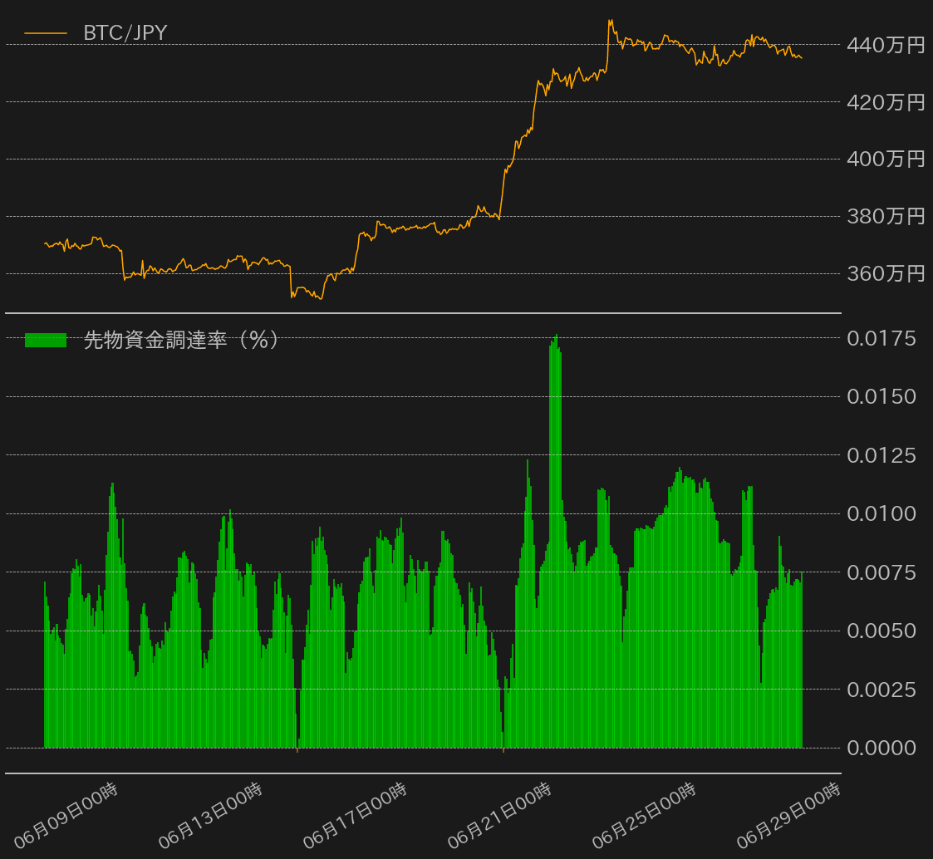Click the green funding rate legend swatch
The height and width of the screenshot is (859, 933).
point(46,340)
